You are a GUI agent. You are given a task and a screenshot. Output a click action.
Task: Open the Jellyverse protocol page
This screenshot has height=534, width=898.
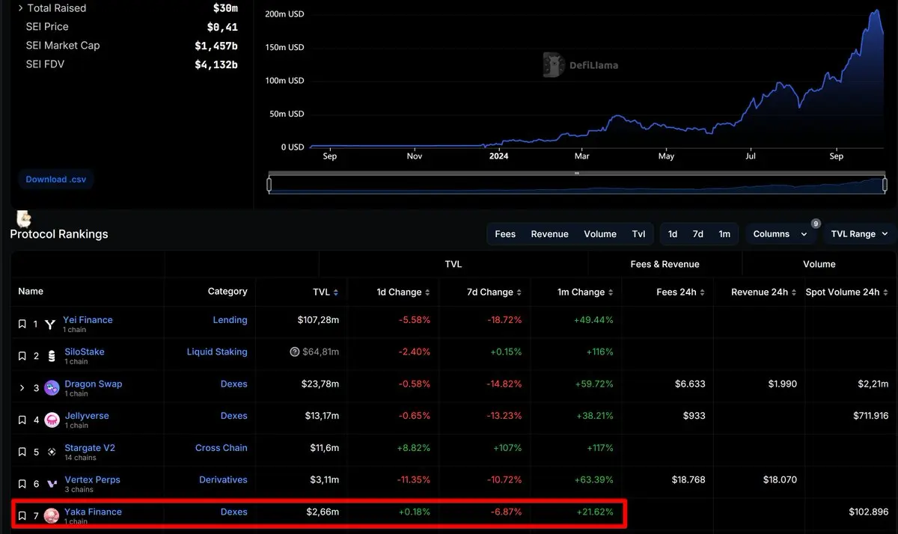pyautogui.click(x=87, y=416)
